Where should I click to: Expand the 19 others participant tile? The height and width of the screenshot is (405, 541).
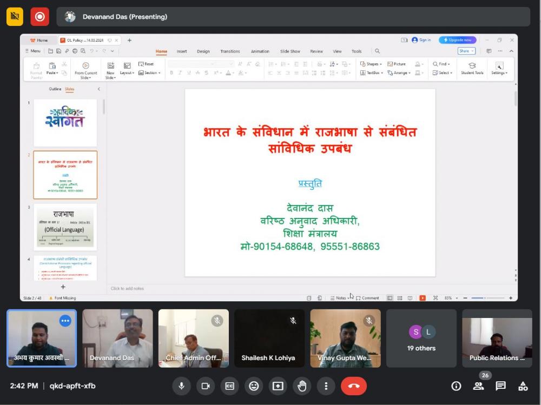click(421, 338)
